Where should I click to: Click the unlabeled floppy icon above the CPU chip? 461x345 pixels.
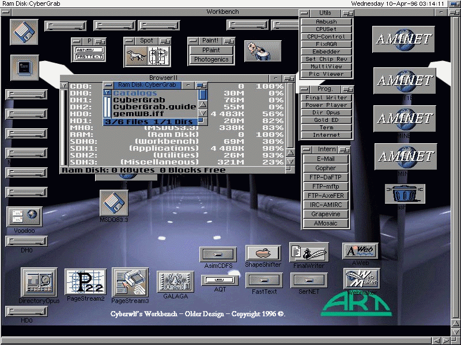tap(24, 32)
